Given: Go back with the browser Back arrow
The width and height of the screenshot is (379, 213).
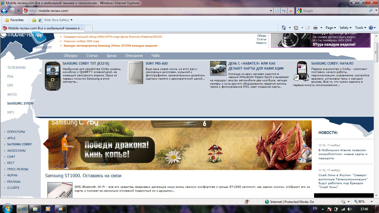Looking at the screenshot, I should pos(4,11).
